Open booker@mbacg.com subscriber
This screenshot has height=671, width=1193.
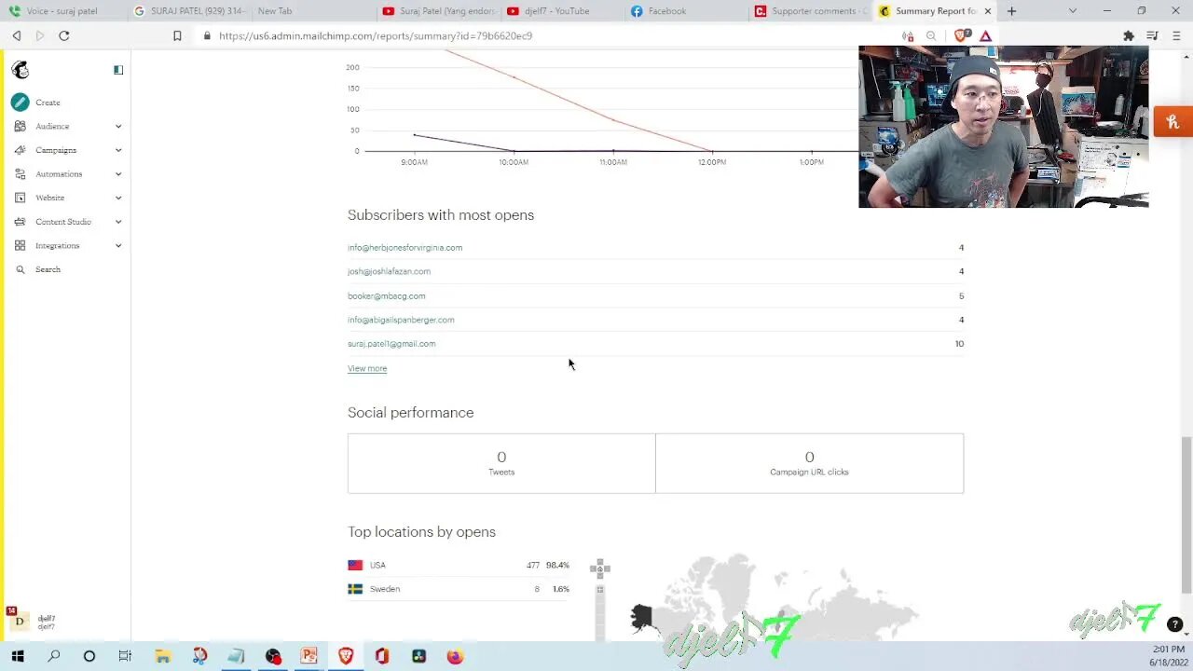(386, 295)
